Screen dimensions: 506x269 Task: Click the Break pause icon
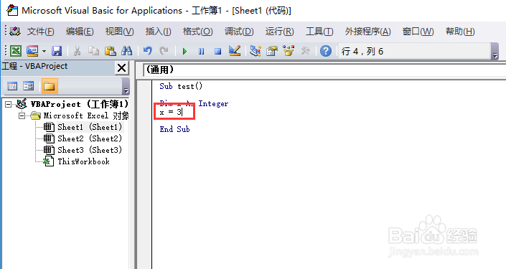[201, 51]
